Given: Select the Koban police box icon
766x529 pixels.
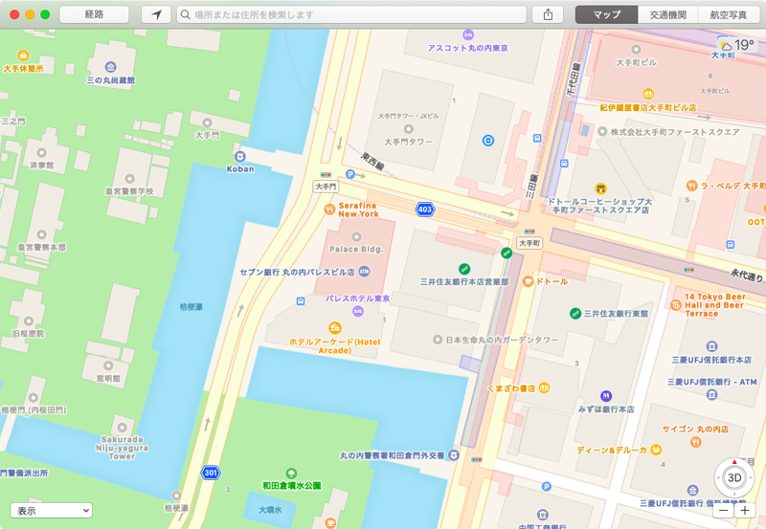Looking at the screenshot, I should click(240, 157).
